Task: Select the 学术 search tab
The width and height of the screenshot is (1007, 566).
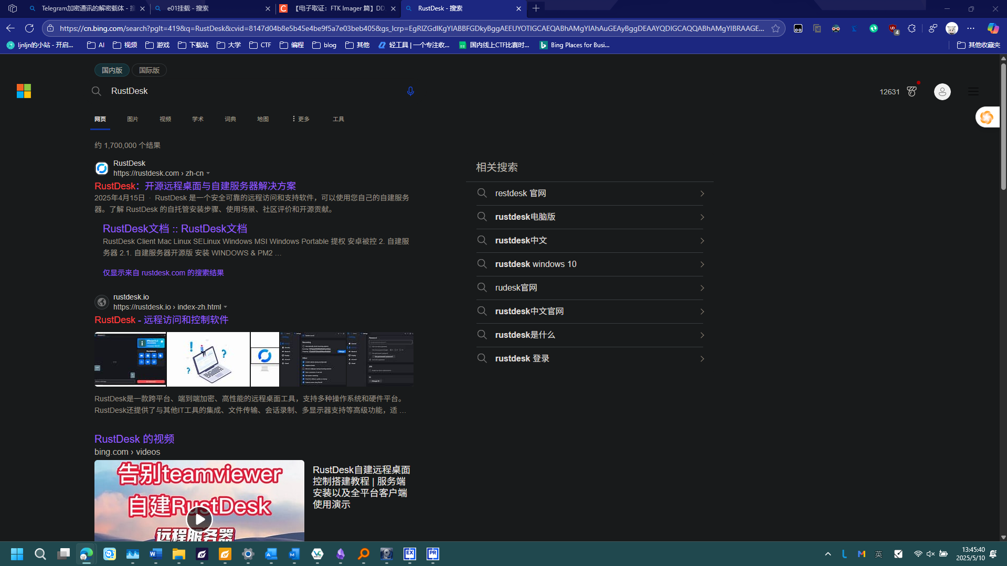Action: (x=198, y=119)
